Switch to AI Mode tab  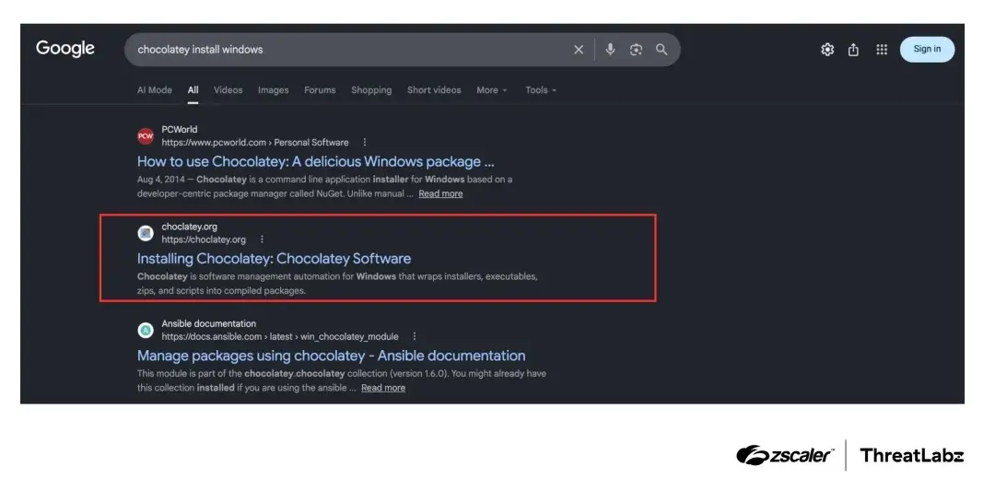click(154, 90)
